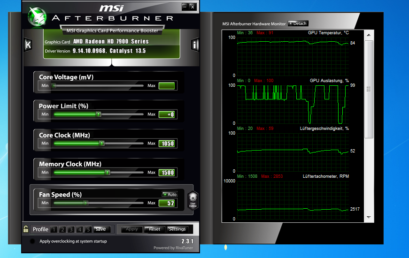Click the Core Voltage value field

[x=167, y=86]
